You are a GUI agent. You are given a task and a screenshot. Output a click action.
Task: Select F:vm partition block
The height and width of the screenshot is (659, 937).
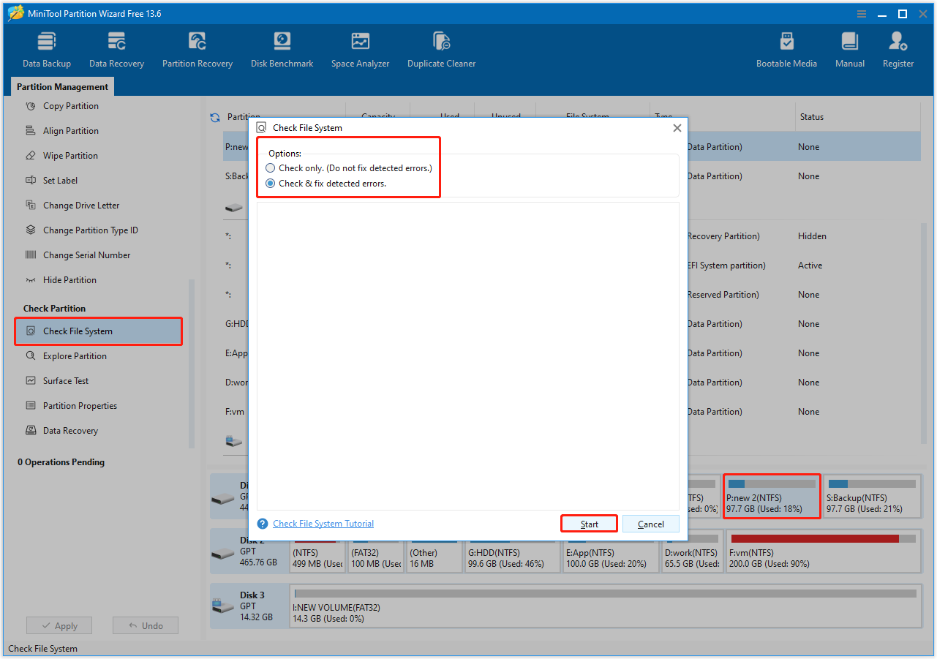tap(823, 551)
